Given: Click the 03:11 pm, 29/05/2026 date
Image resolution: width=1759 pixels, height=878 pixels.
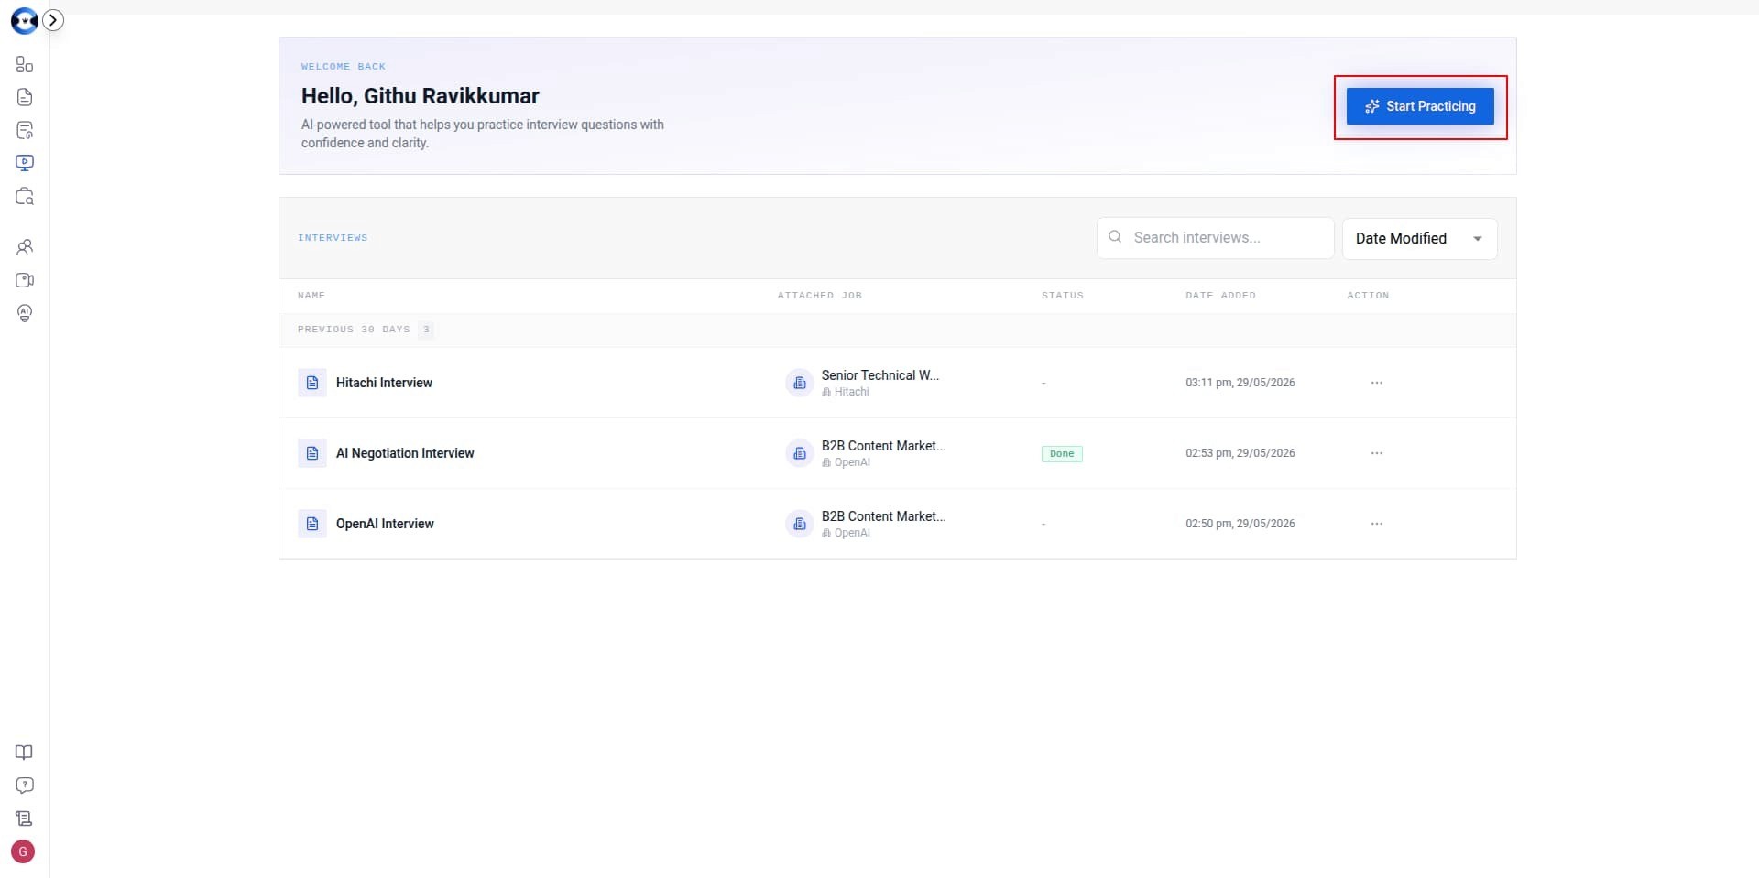Looking at the screenshot, I should pyautogui.click(x=1240, y=383).
